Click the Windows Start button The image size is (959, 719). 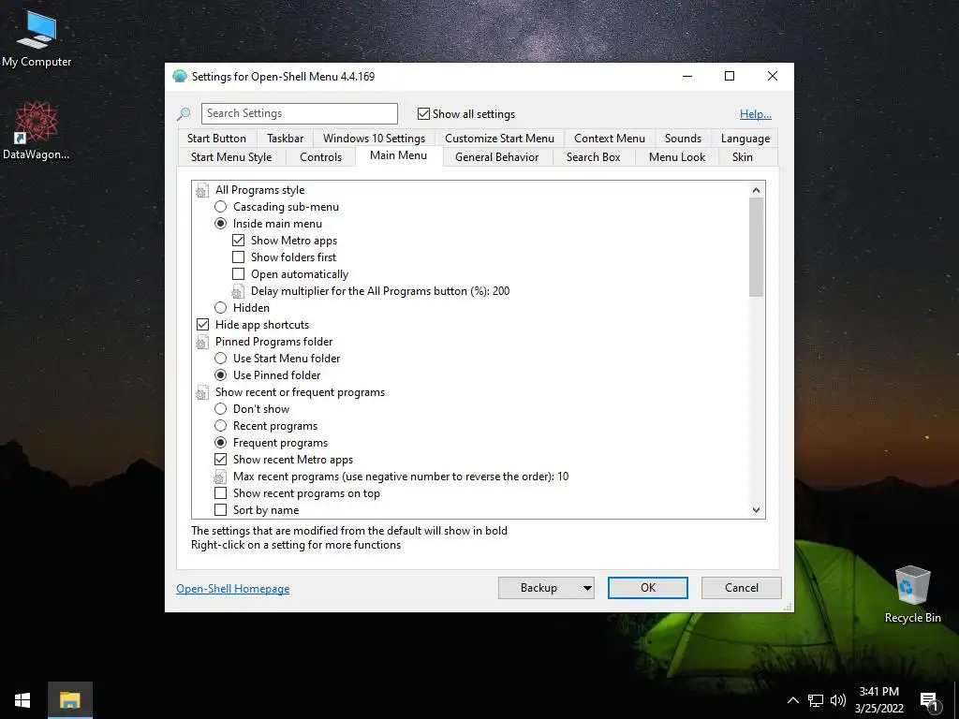point(22,700)
